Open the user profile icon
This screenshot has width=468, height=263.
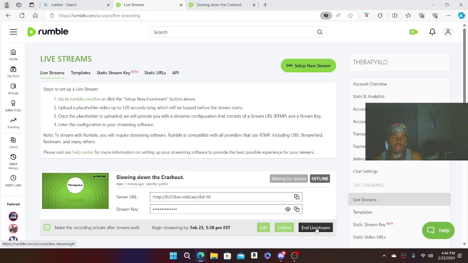(x=448, y=32)
